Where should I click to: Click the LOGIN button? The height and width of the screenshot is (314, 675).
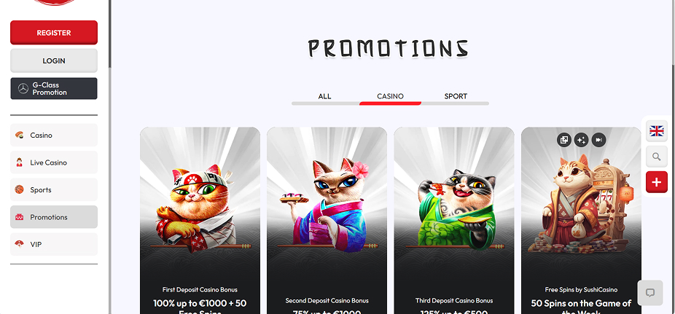pos(54,60)
